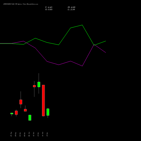Click the '12 Oct' date label
This screenshot has height=141, width=141.
34,134
